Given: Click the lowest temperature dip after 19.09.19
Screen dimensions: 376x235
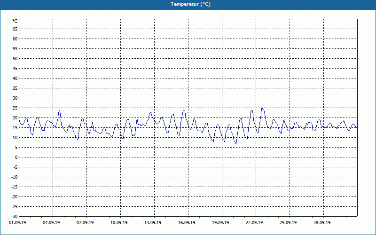Looking at the screenshot, I should [x=236, y=144].
